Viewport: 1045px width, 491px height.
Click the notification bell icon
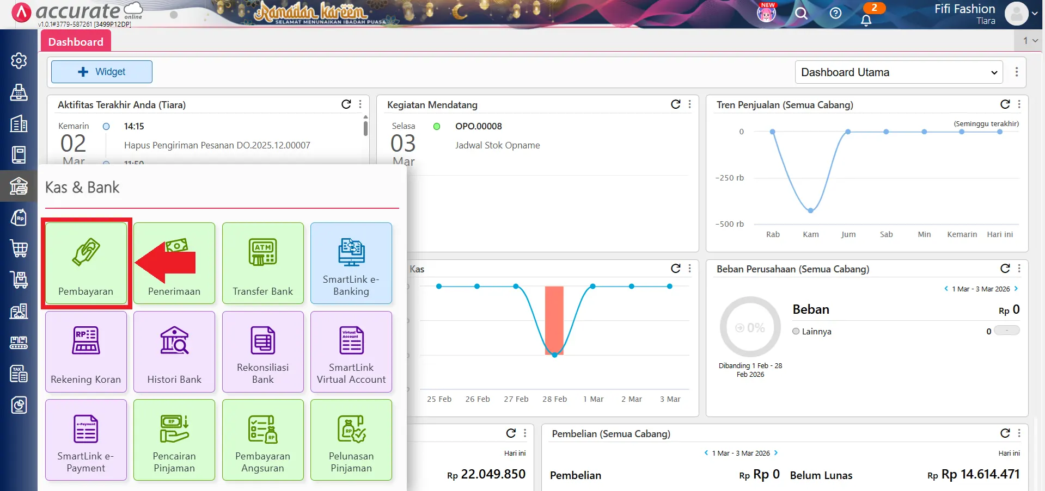click(866, 20)
